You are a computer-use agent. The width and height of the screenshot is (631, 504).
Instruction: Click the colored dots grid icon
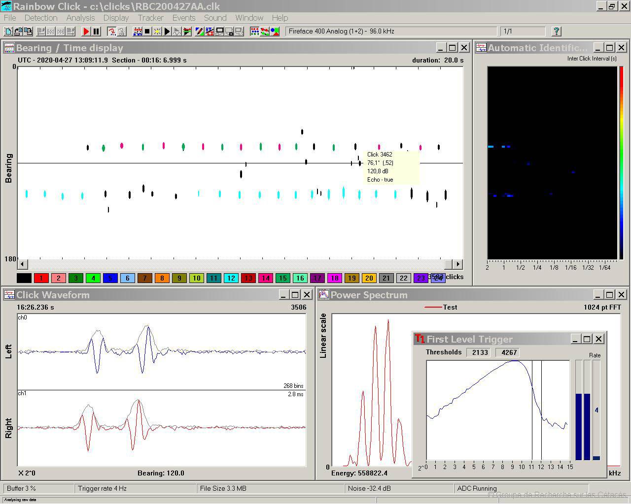click(x=255, y=31)
